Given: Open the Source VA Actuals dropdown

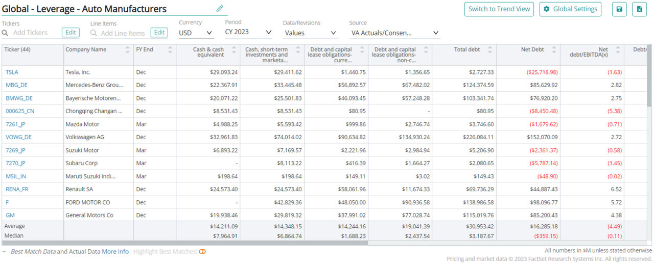Looking at the screenshot, I should pos(395,33).
